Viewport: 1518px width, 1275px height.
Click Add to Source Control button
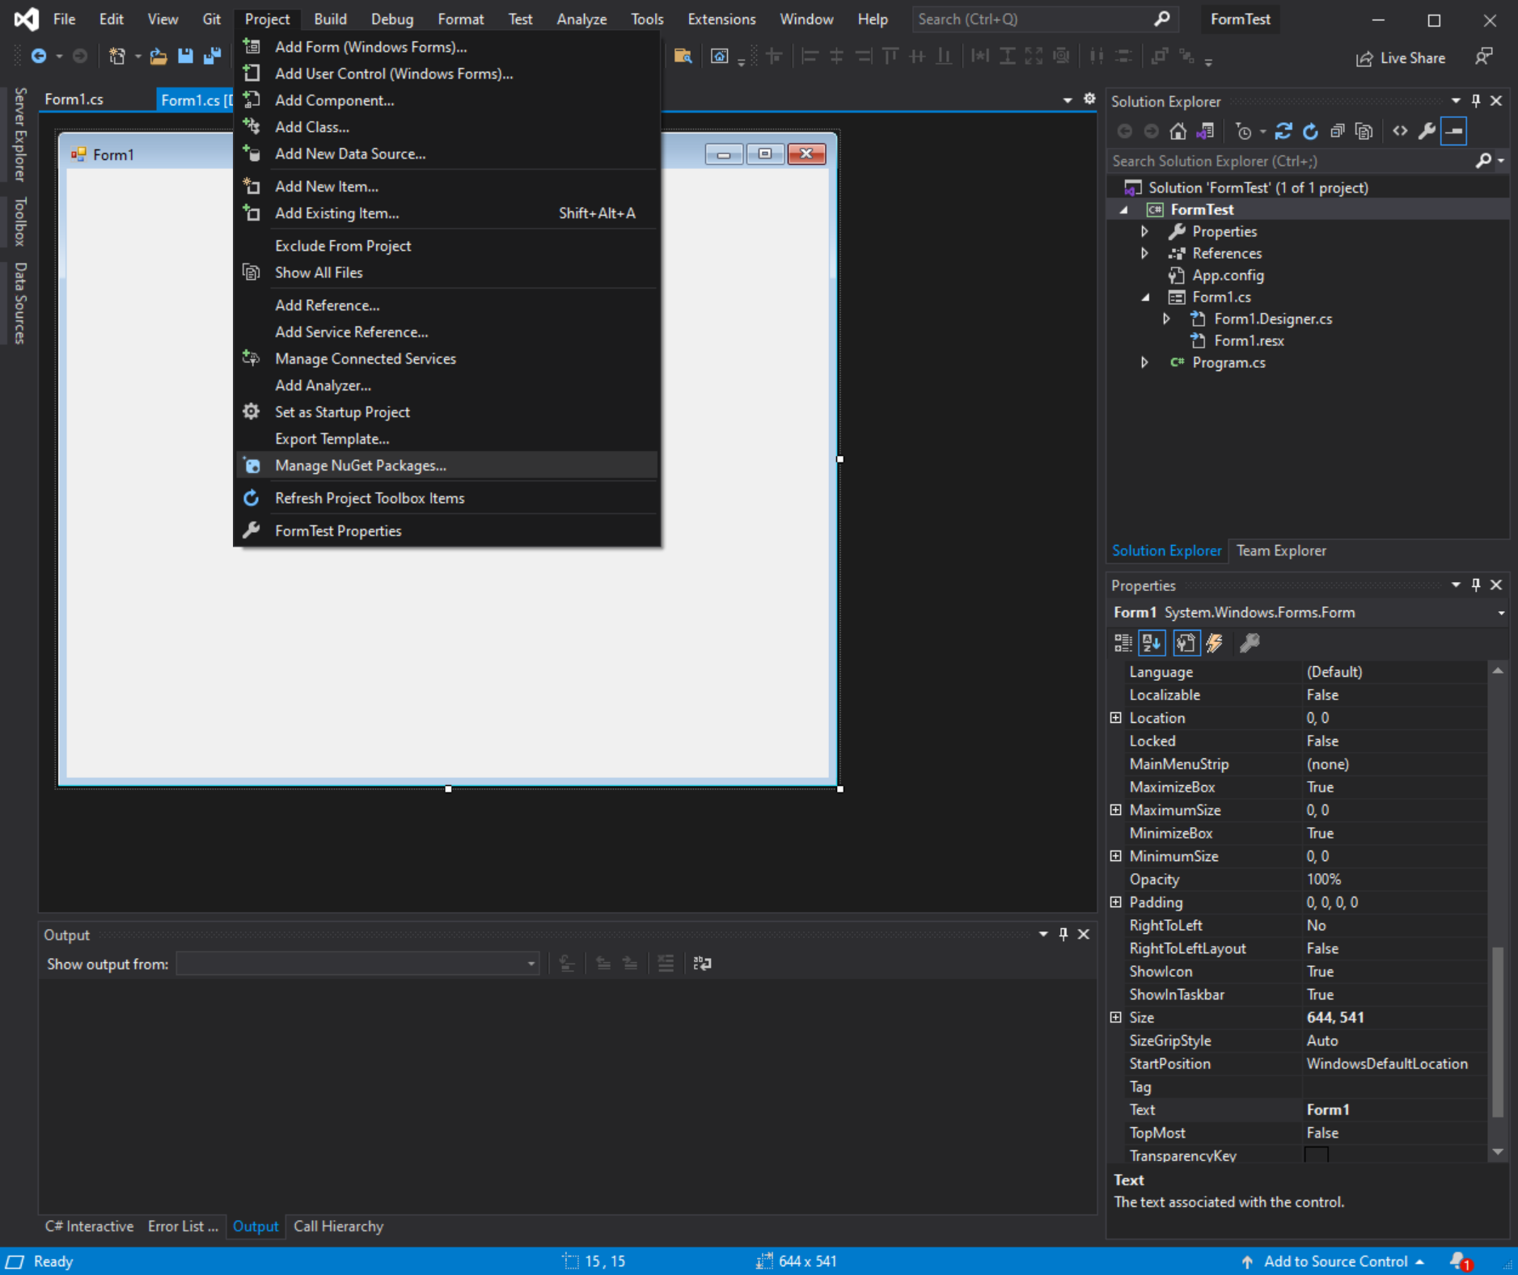(1334, 1261)
